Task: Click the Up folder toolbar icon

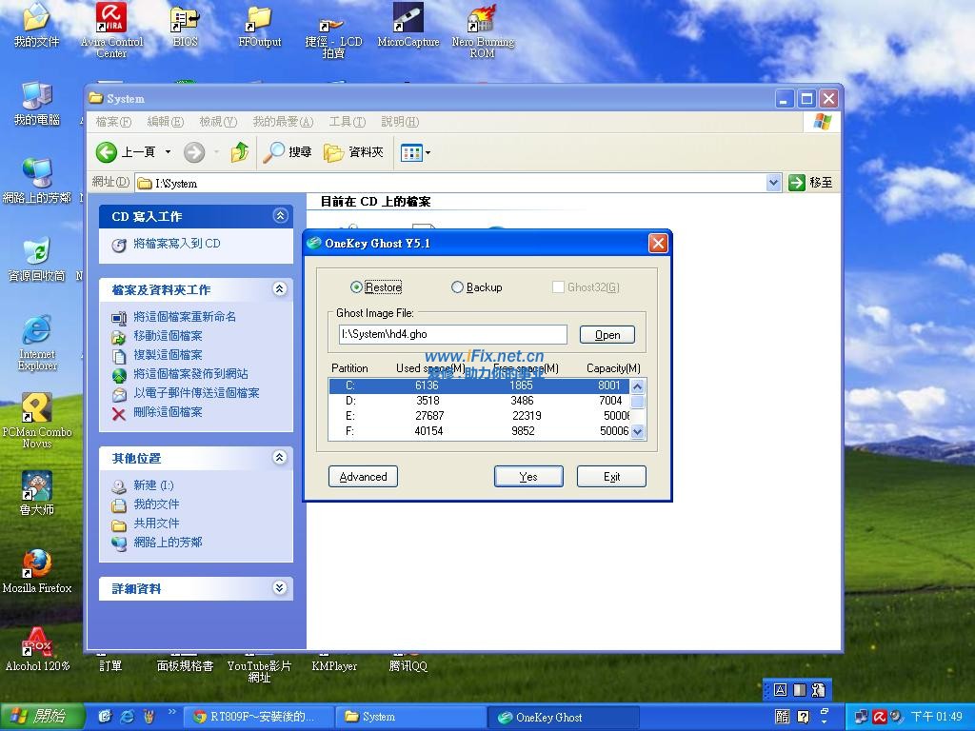Action: point(240,152)
